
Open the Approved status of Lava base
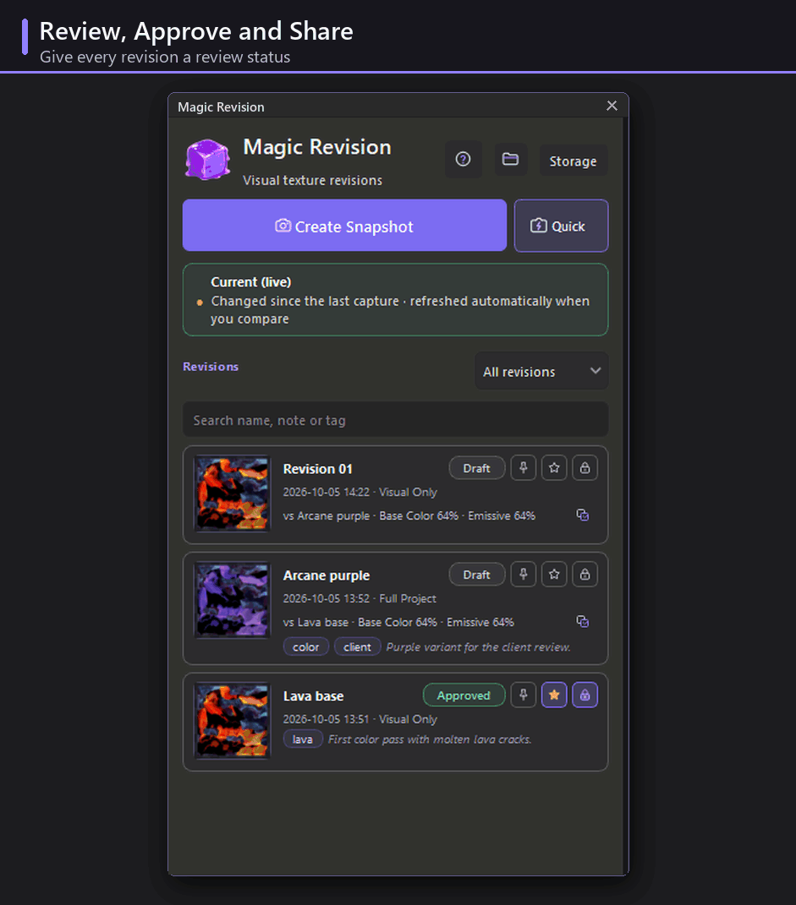point(464,695)
